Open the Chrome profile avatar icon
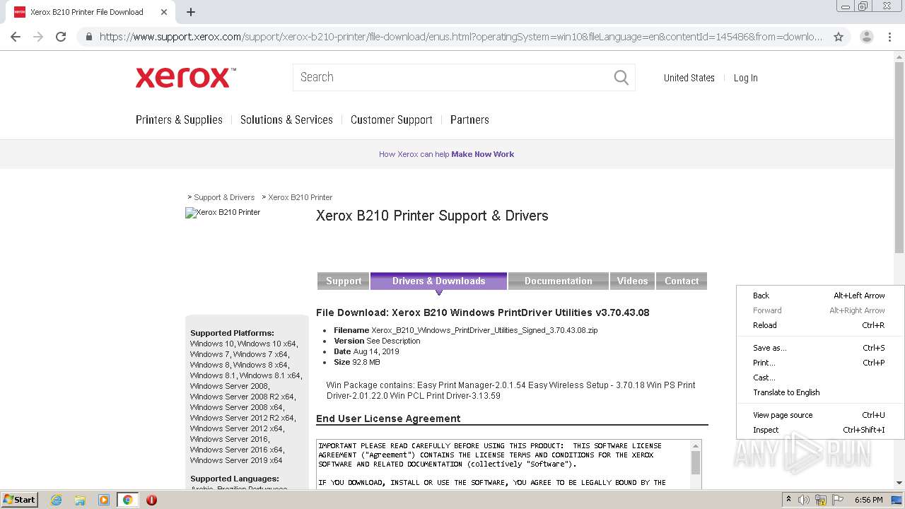This screenshot has height=509, width=905. [866, 37]
